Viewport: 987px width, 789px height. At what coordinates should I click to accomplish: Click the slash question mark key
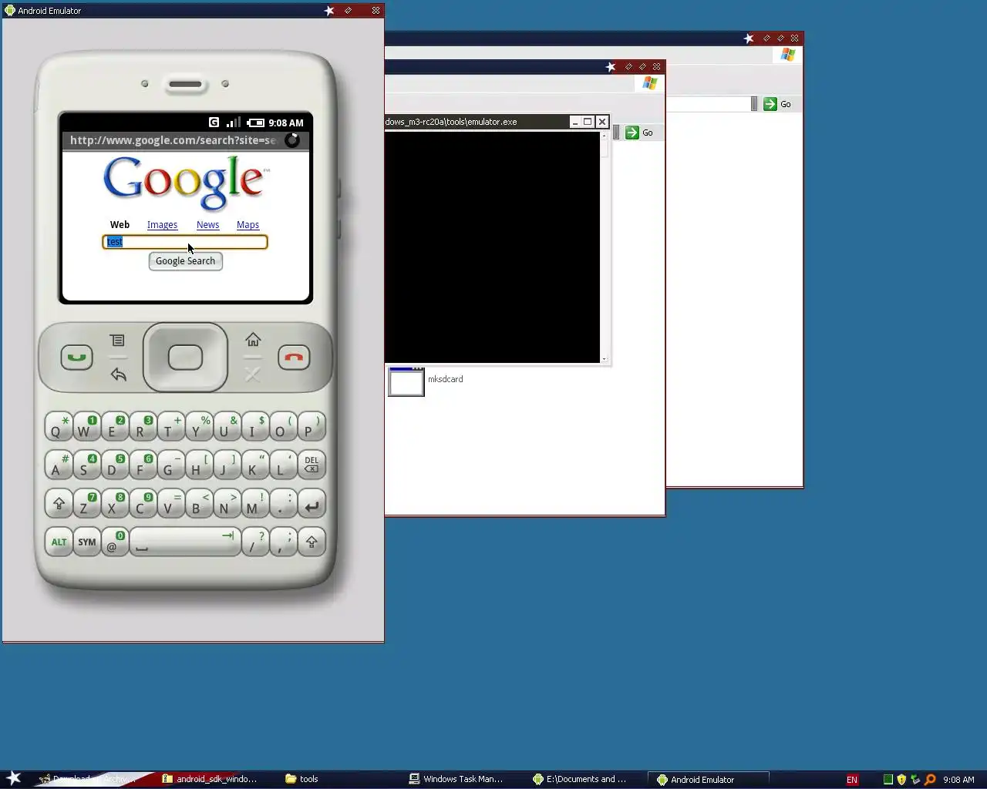255,542
